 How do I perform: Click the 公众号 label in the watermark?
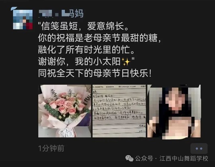coord(144,158)
